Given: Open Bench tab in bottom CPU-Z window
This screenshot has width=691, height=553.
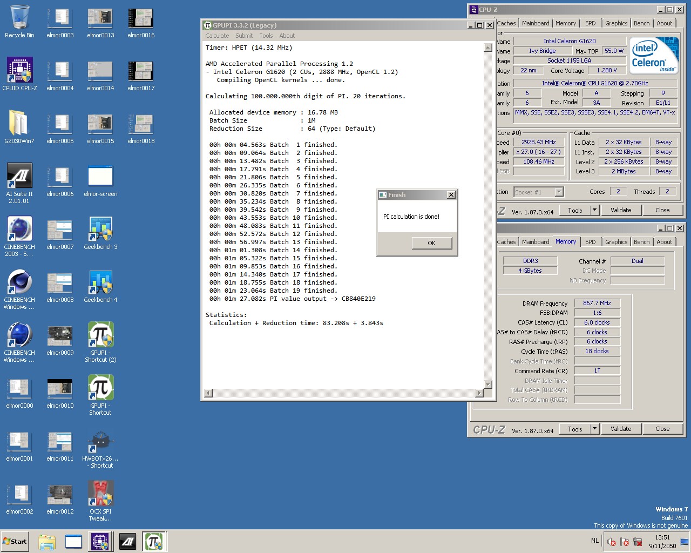Looking at the screenshot, I should click(x=642, y=242).
